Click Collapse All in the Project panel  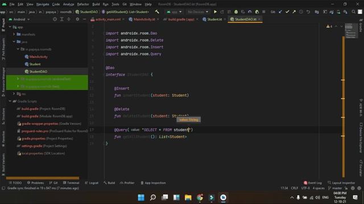click(69, 19)
